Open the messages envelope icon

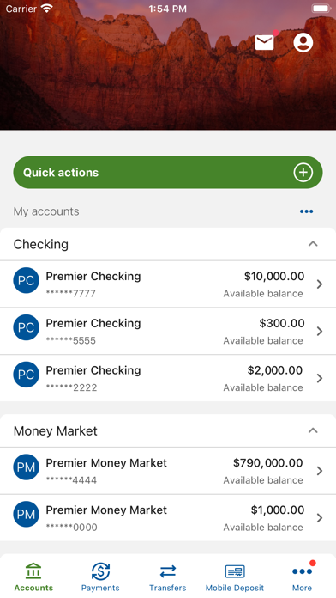point(265,42)
